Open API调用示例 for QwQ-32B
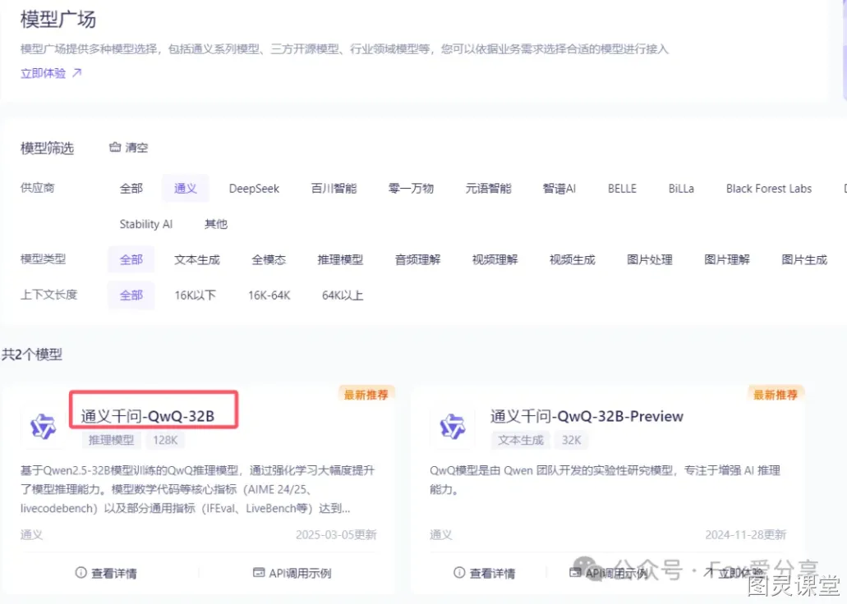The image size is (847, 604). [292, 573]
